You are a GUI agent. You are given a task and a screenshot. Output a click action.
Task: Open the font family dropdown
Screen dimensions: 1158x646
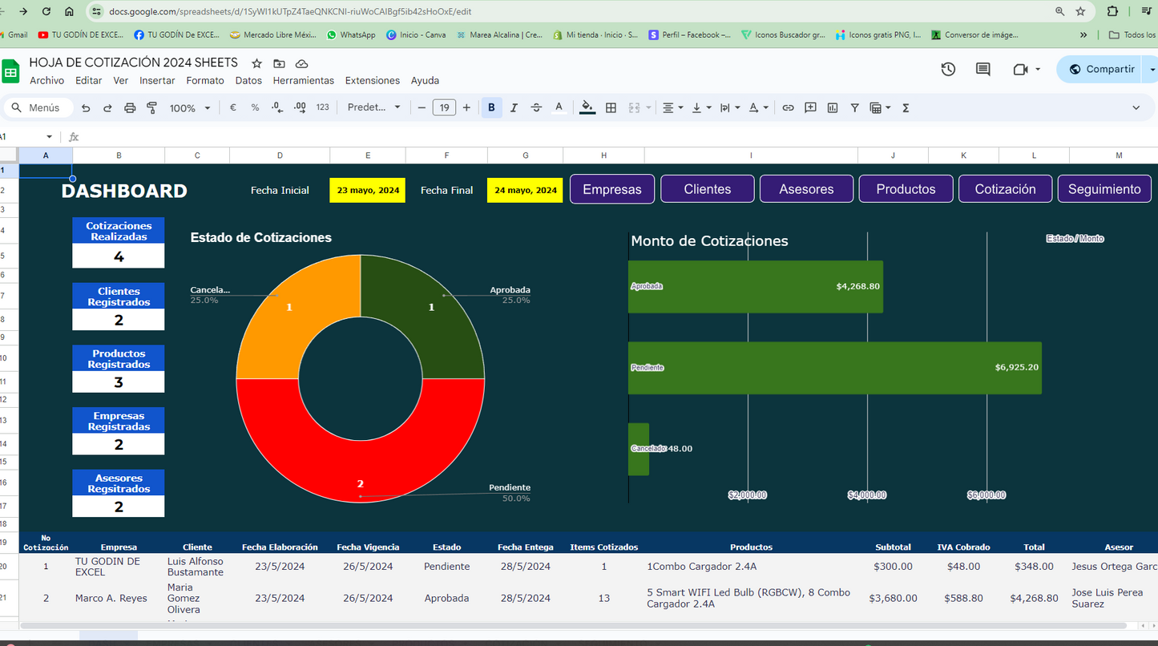pyautogui.click(x=373, y=107)
